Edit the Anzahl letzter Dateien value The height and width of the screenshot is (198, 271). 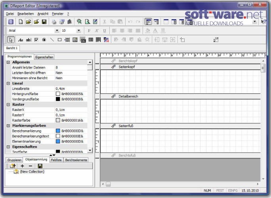coord(71,68)
